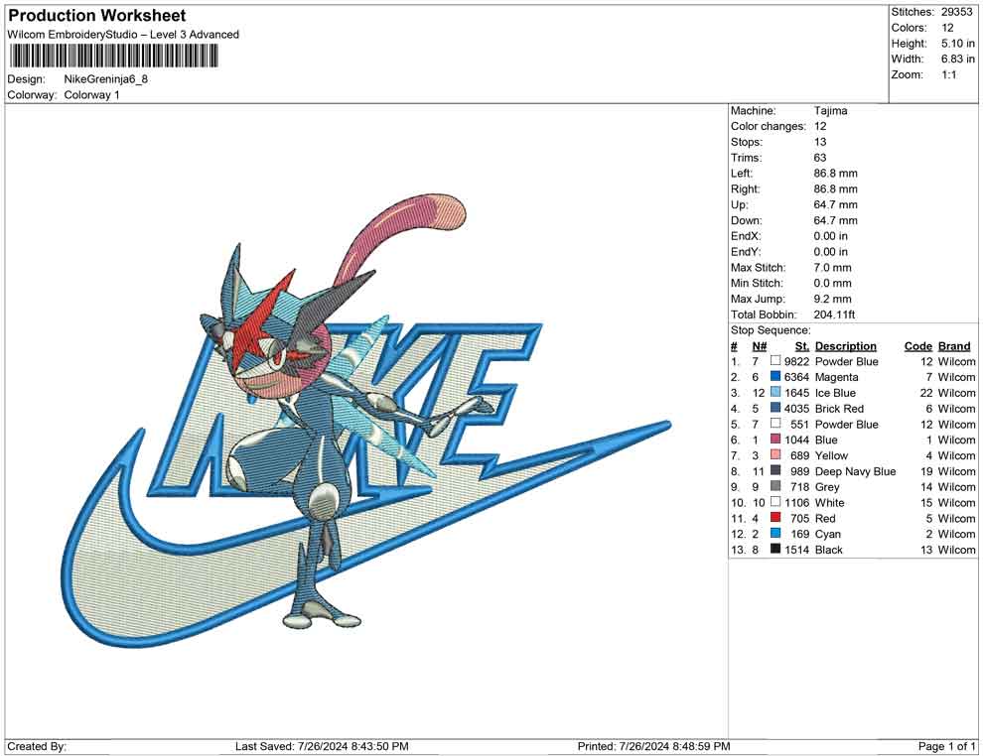983x756 pixels.
Task: Click the Magenta 6364 color swatch
Action: pos(775,376)
